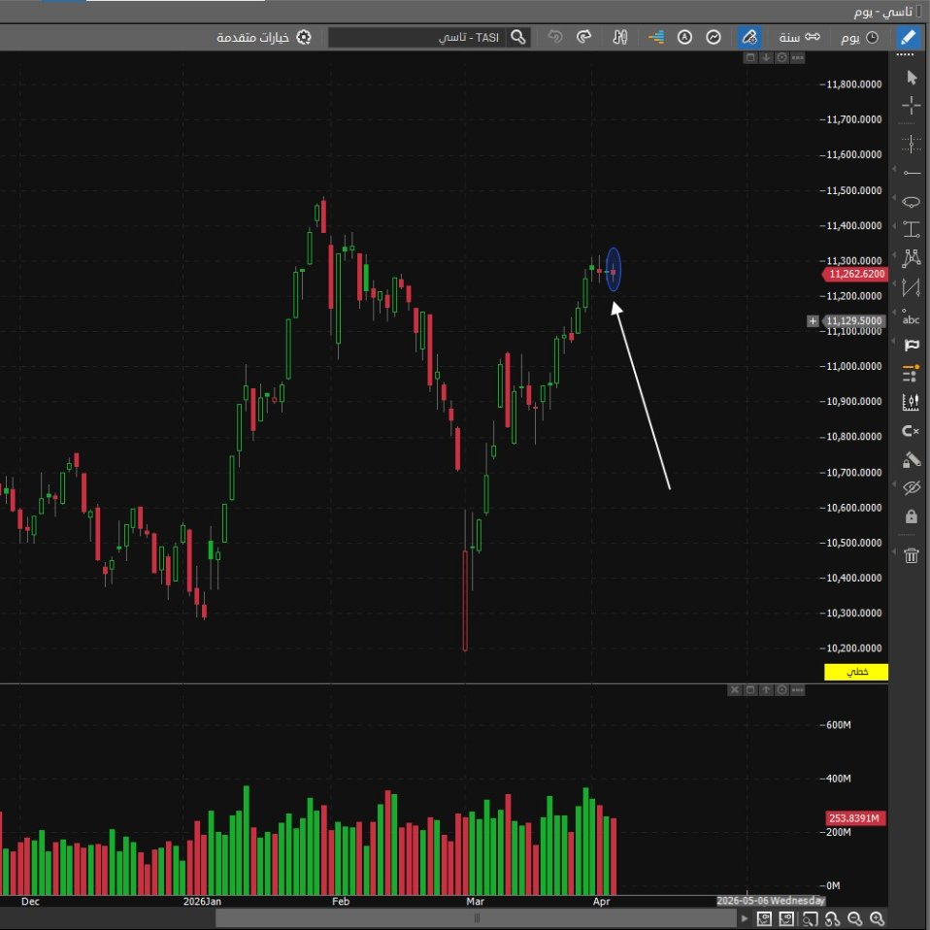Click the 2026-05-06 Wednesday date label
Viewport: 930px width, 930px height.
[771, 900]
